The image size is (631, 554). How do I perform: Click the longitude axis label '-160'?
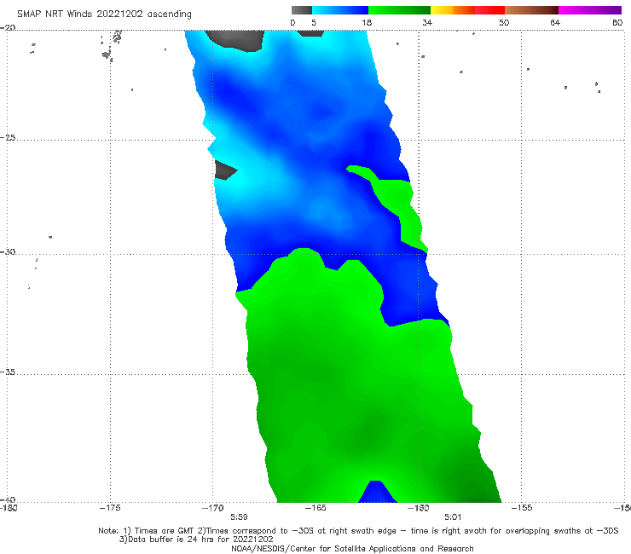(419, 508)
